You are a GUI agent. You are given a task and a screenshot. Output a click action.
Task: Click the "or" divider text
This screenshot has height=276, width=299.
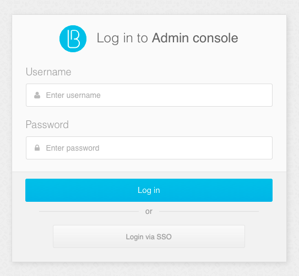point(149,212)
